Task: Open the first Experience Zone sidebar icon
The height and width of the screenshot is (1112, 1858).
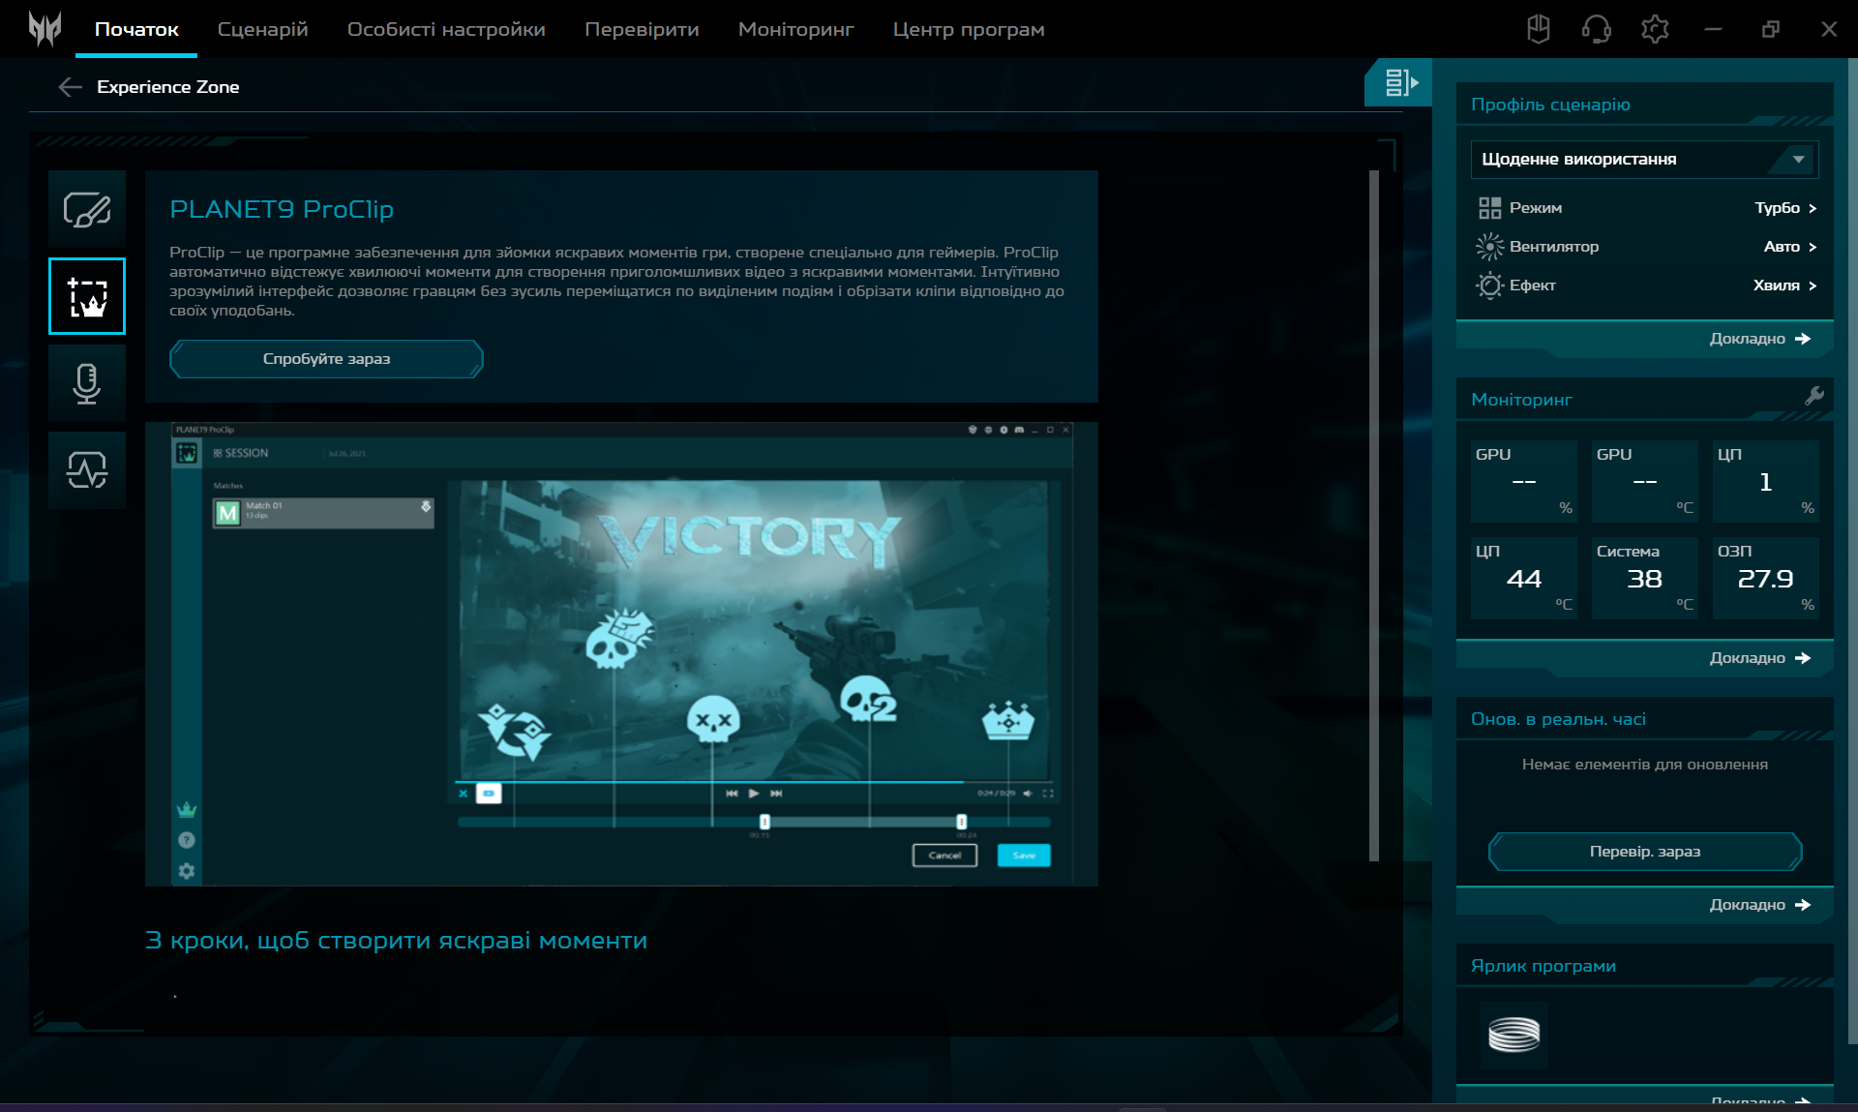Action: click(x=87, y=209)
